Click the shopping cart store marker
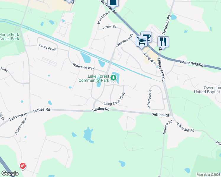Screen dimensions: 221x177 tap(142, 42)
